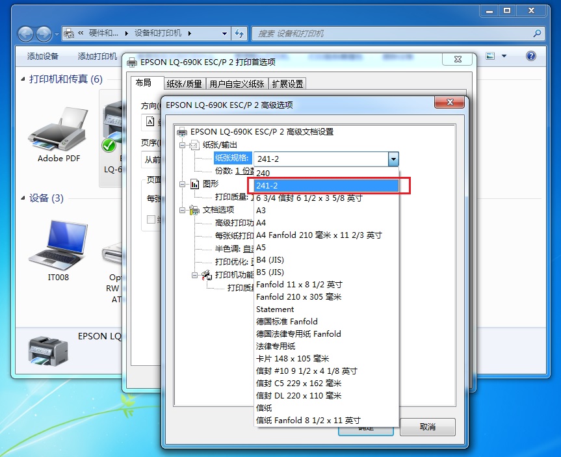Click 添加设备 in Explorer toolbar
Viewport: 561px width, 457px height.
coord(42,56)
